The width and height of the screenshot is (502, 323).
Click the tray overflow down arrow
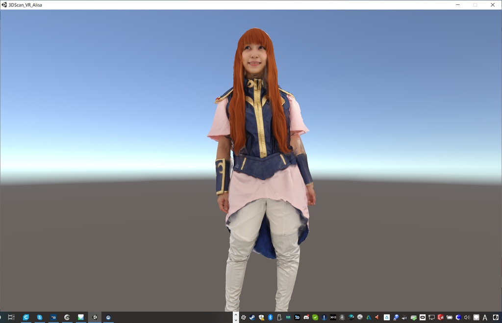(236, 320)
